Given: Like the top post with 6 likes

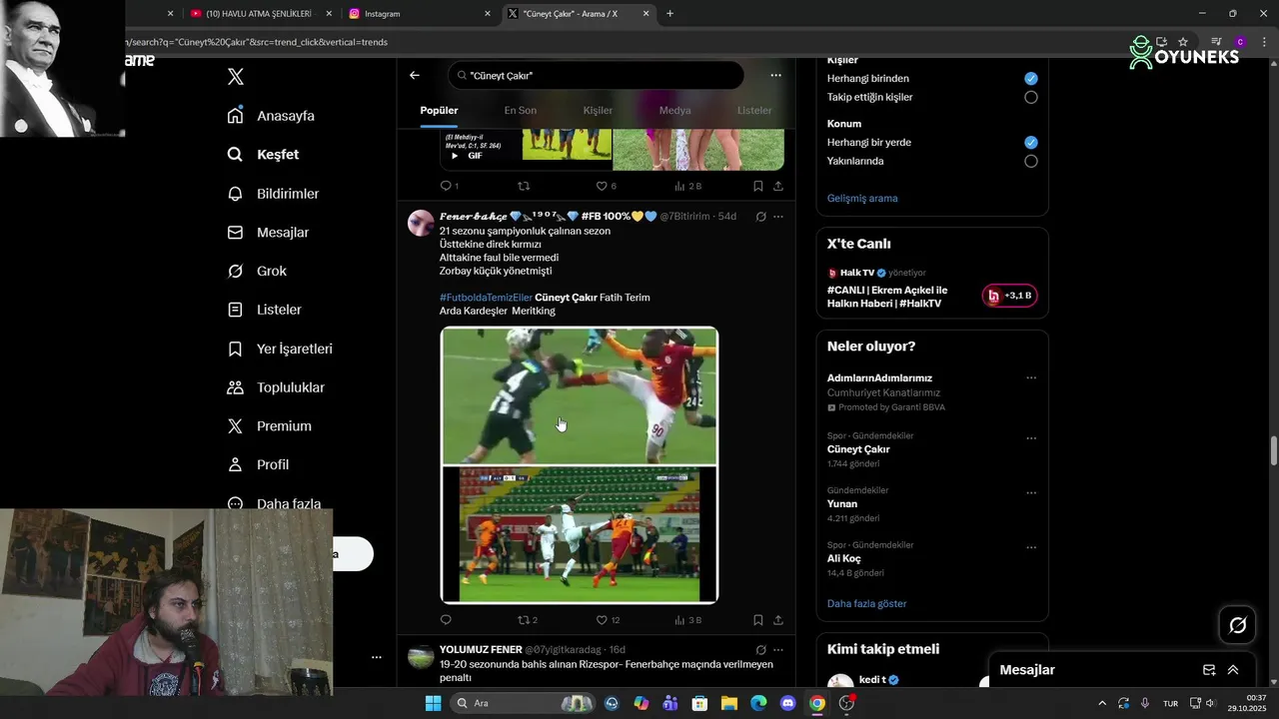Looking at the screenshot, I should [606, 186].
